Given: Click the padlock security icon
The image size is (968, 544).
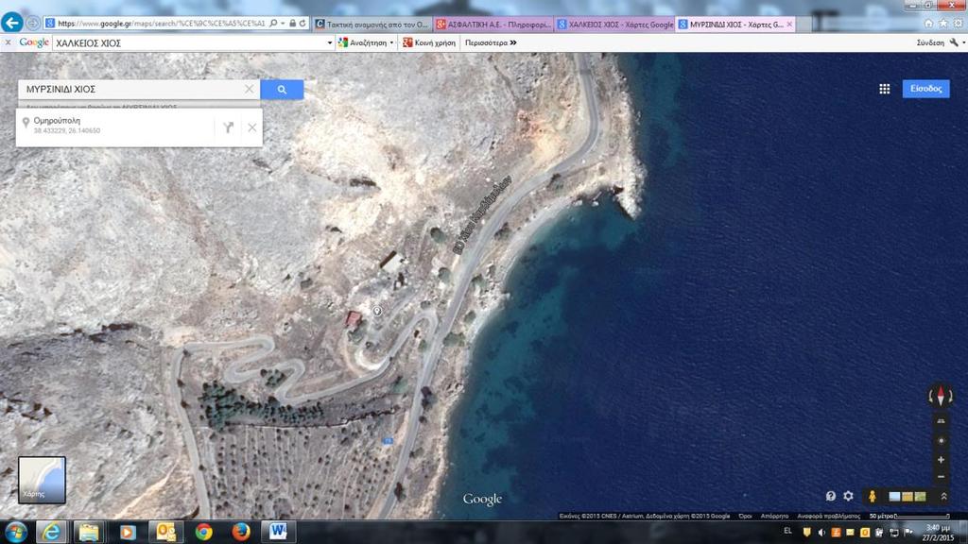Looking at the screenshot, I should pyautogui.click(x=293, y=24).
